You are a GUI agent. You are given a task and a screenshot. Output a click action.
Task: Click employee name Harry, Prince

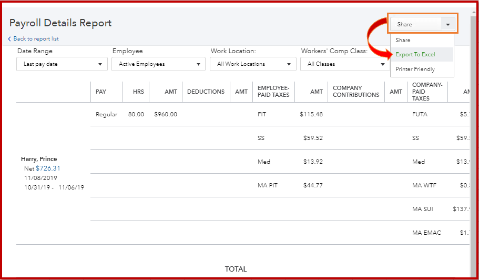[39, 159]
